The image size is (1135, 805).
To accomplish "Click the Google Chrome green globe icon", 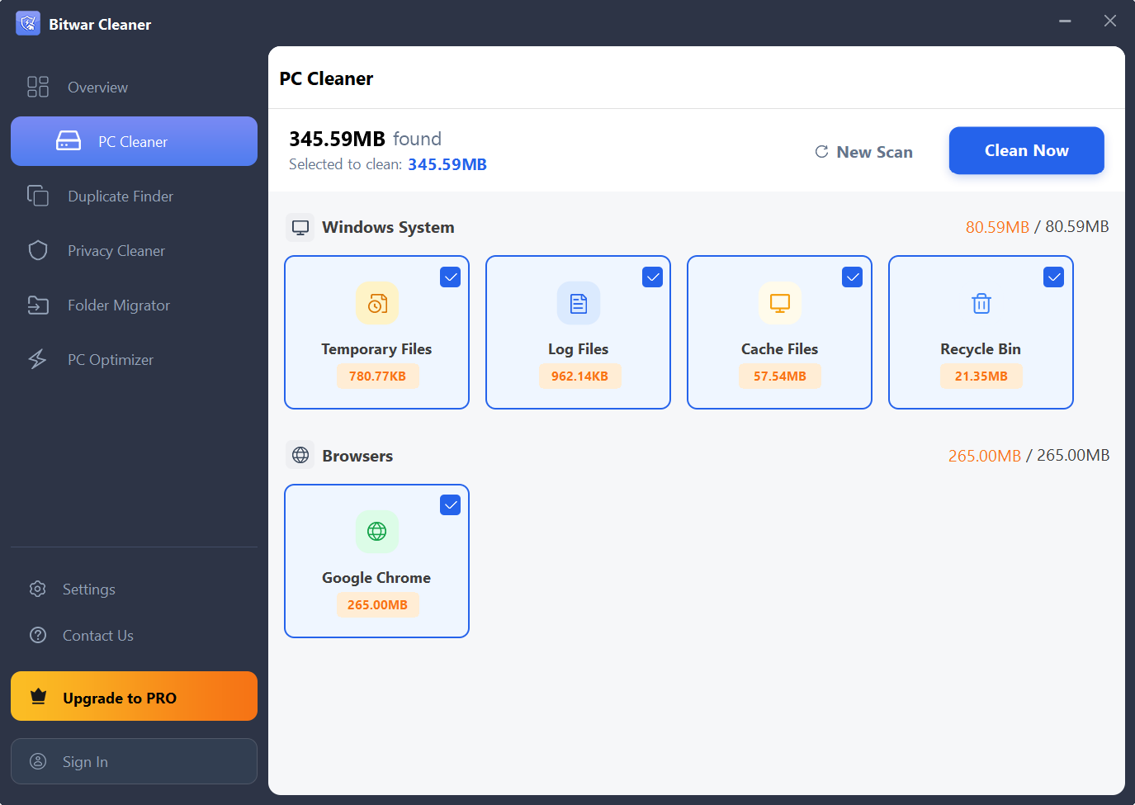I will click(377, 531).
